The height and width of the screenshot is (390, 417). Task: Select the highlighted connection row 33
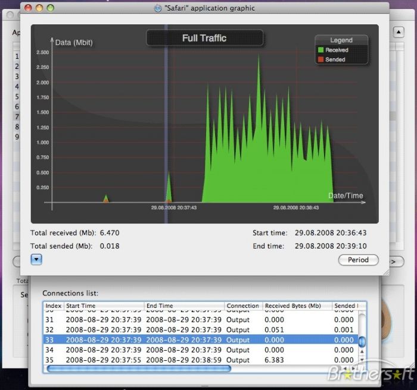click(x=201, y=340)
